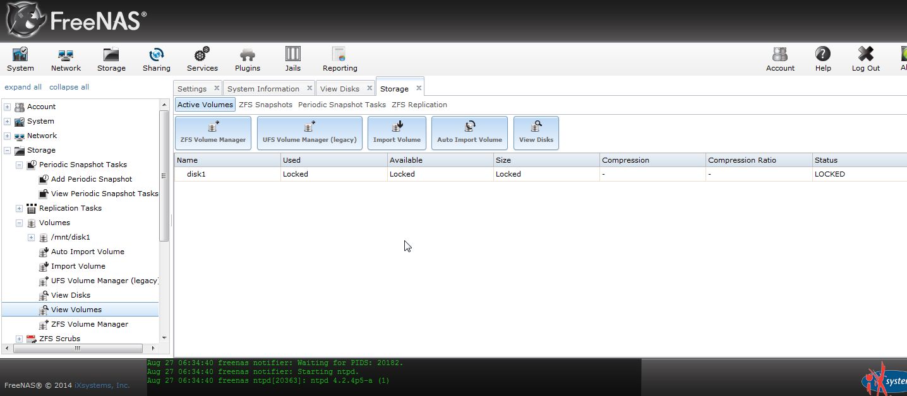This screenshot has width=907, height=396.
Task: Select the Active Volumes sub-tab
Action: click(x=205, y=105)
